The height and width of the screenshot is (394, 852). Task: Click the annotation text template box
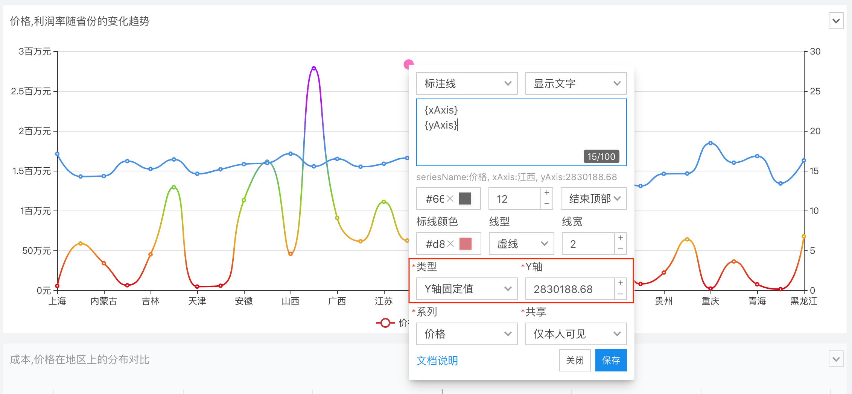[521, 132]
